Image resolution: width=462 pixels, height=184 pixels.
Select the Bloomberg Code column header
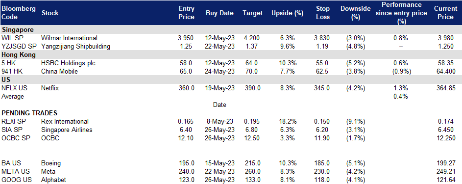tap(19, 13)
